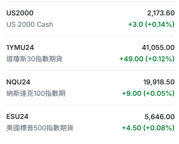Select the 2,173.60 price value
179x144 pixels.
pos(161,13)
